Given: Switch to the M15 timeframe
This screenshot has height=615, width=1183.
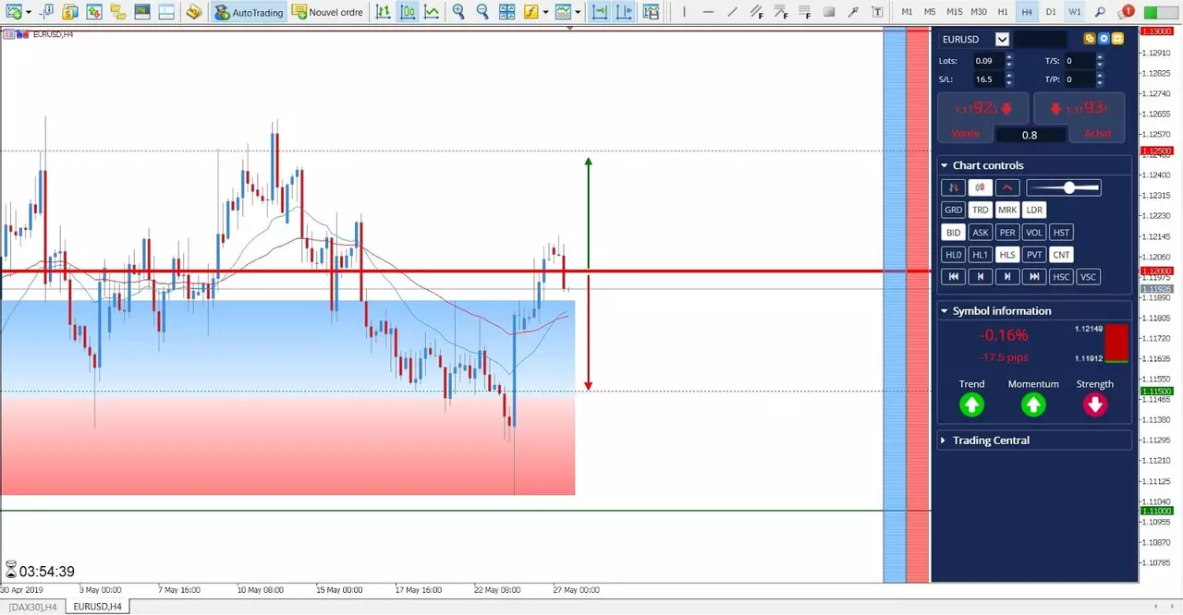Looking at the screenshot, I should pyautogui.click(x=954, y=12).
